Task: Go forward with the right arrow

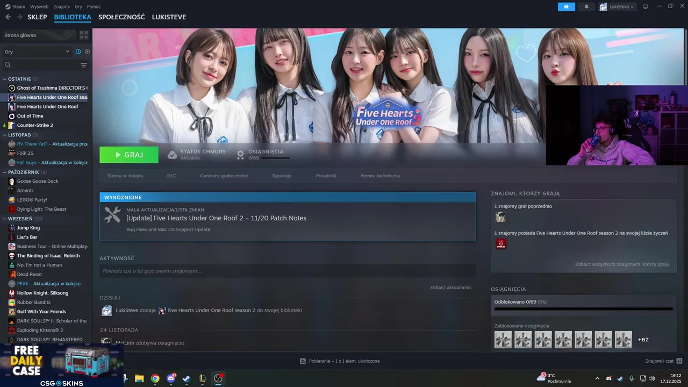Action: click(x=19, y=17)
